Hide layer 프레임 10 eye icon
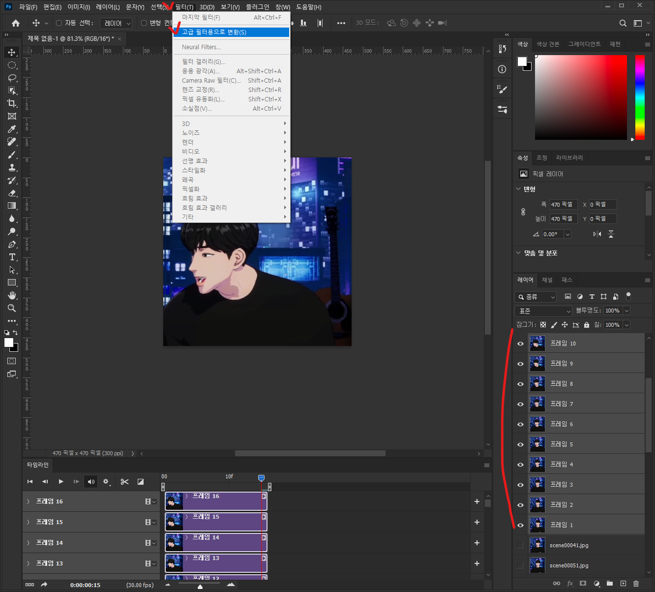The width and height of the screenshot is (655, 592). [520, 343]
